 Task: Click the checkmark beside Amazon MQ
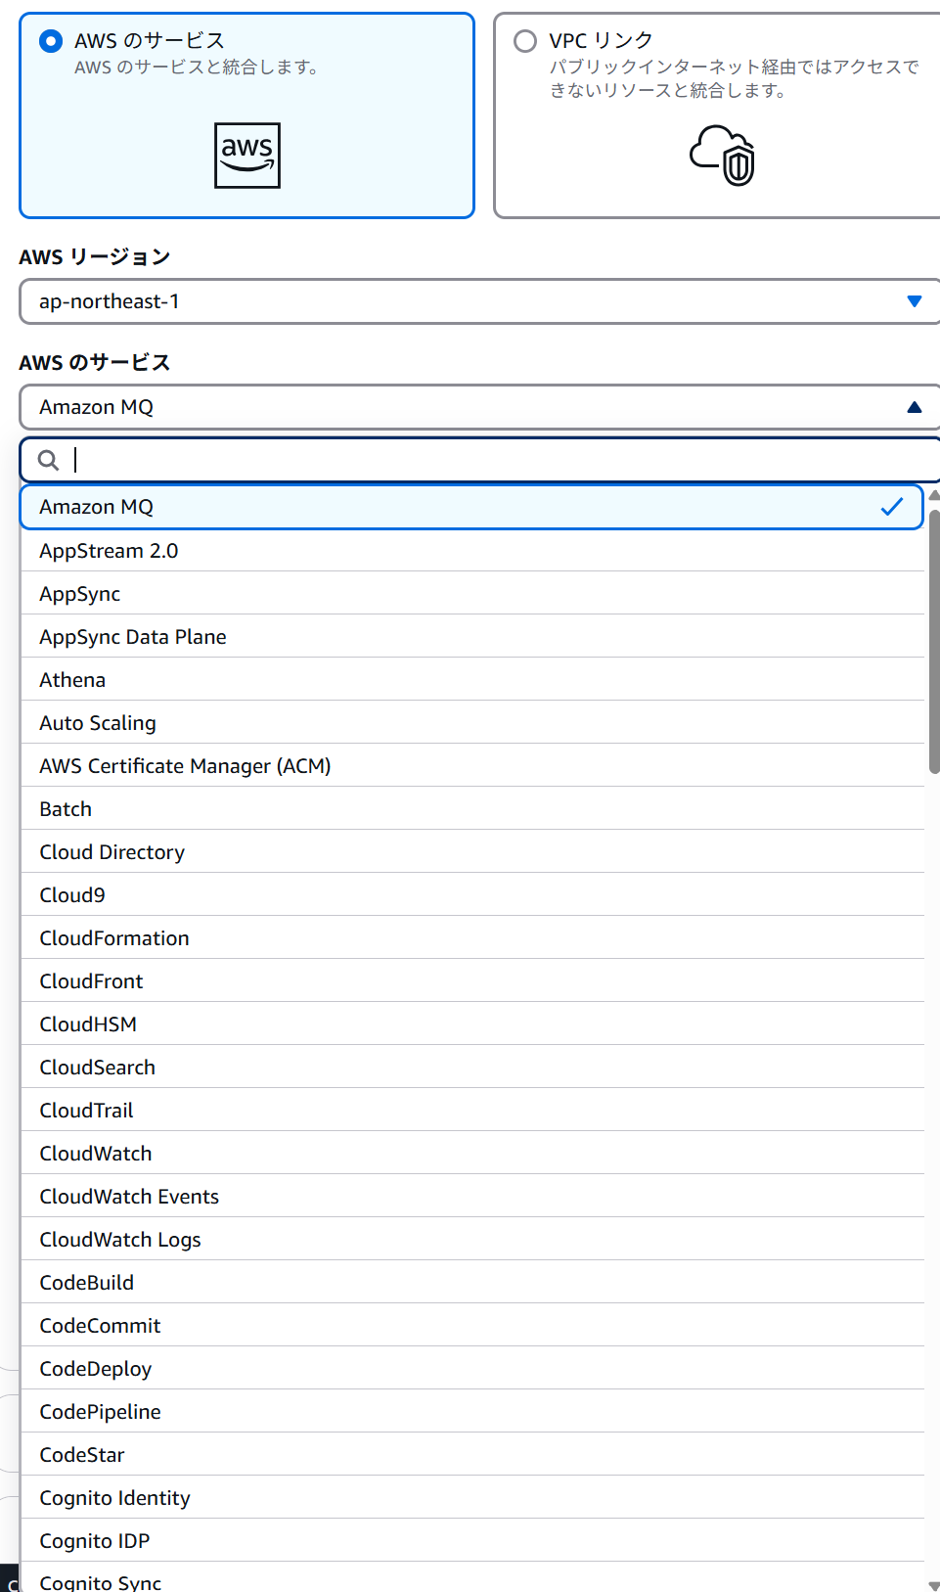[x=892, y=507]
